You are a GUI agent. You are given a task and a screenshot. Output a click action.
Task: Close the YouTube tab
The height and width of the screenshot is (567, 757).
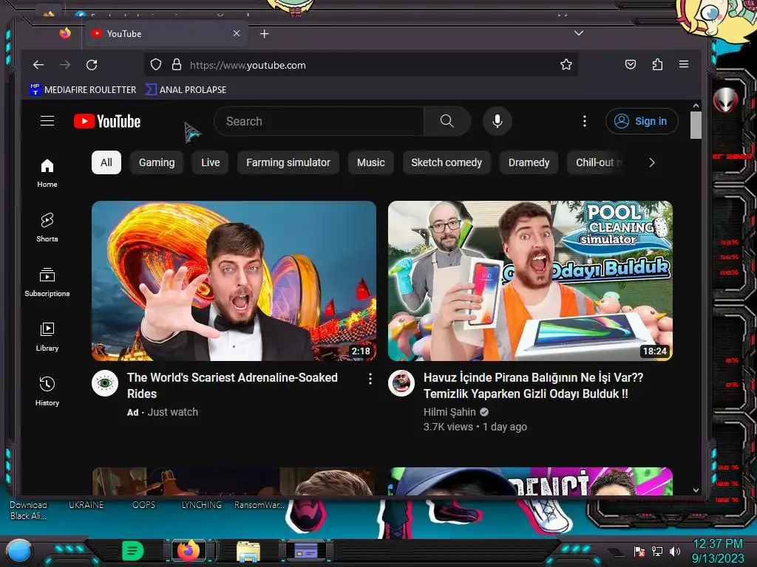237,33
